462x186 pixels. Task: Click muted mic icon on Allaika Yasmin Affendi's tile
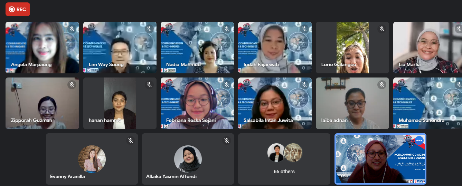[227, 141]
